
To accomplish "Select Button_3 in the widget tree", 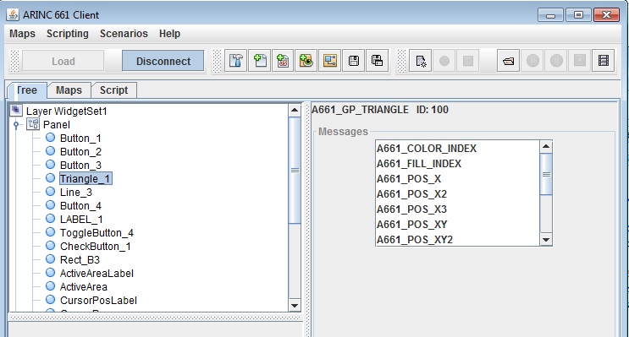I will (x=80, y=166).
